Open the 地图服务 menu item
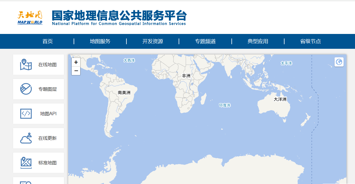355x184 pixels. click(x=100, y=41)
